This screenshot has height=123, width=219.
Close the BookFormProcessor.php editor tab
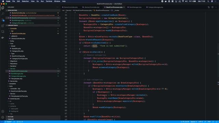(124, 7)
